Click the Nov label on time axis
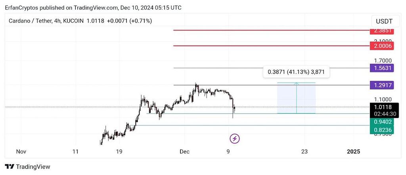The height and width of the screenshot is (175, 406). 21,151
